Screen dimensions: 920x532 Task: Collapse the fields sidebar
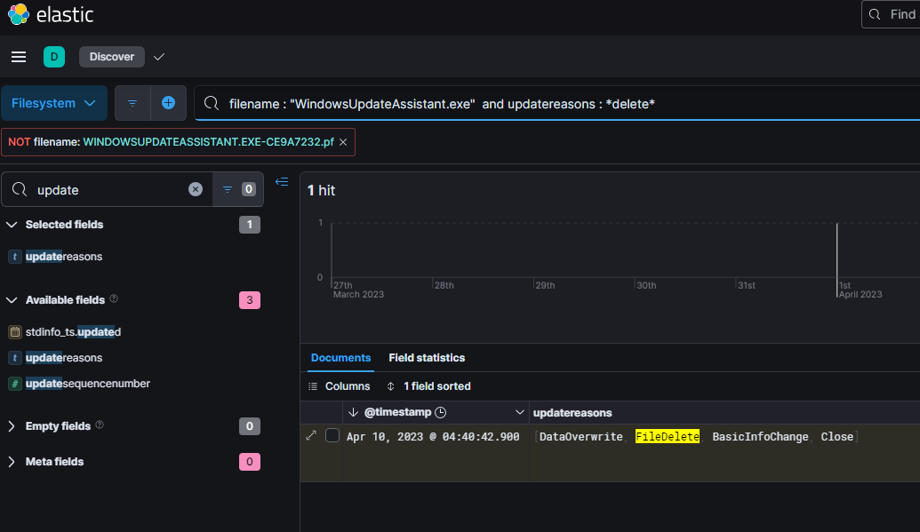pos(282,182)
